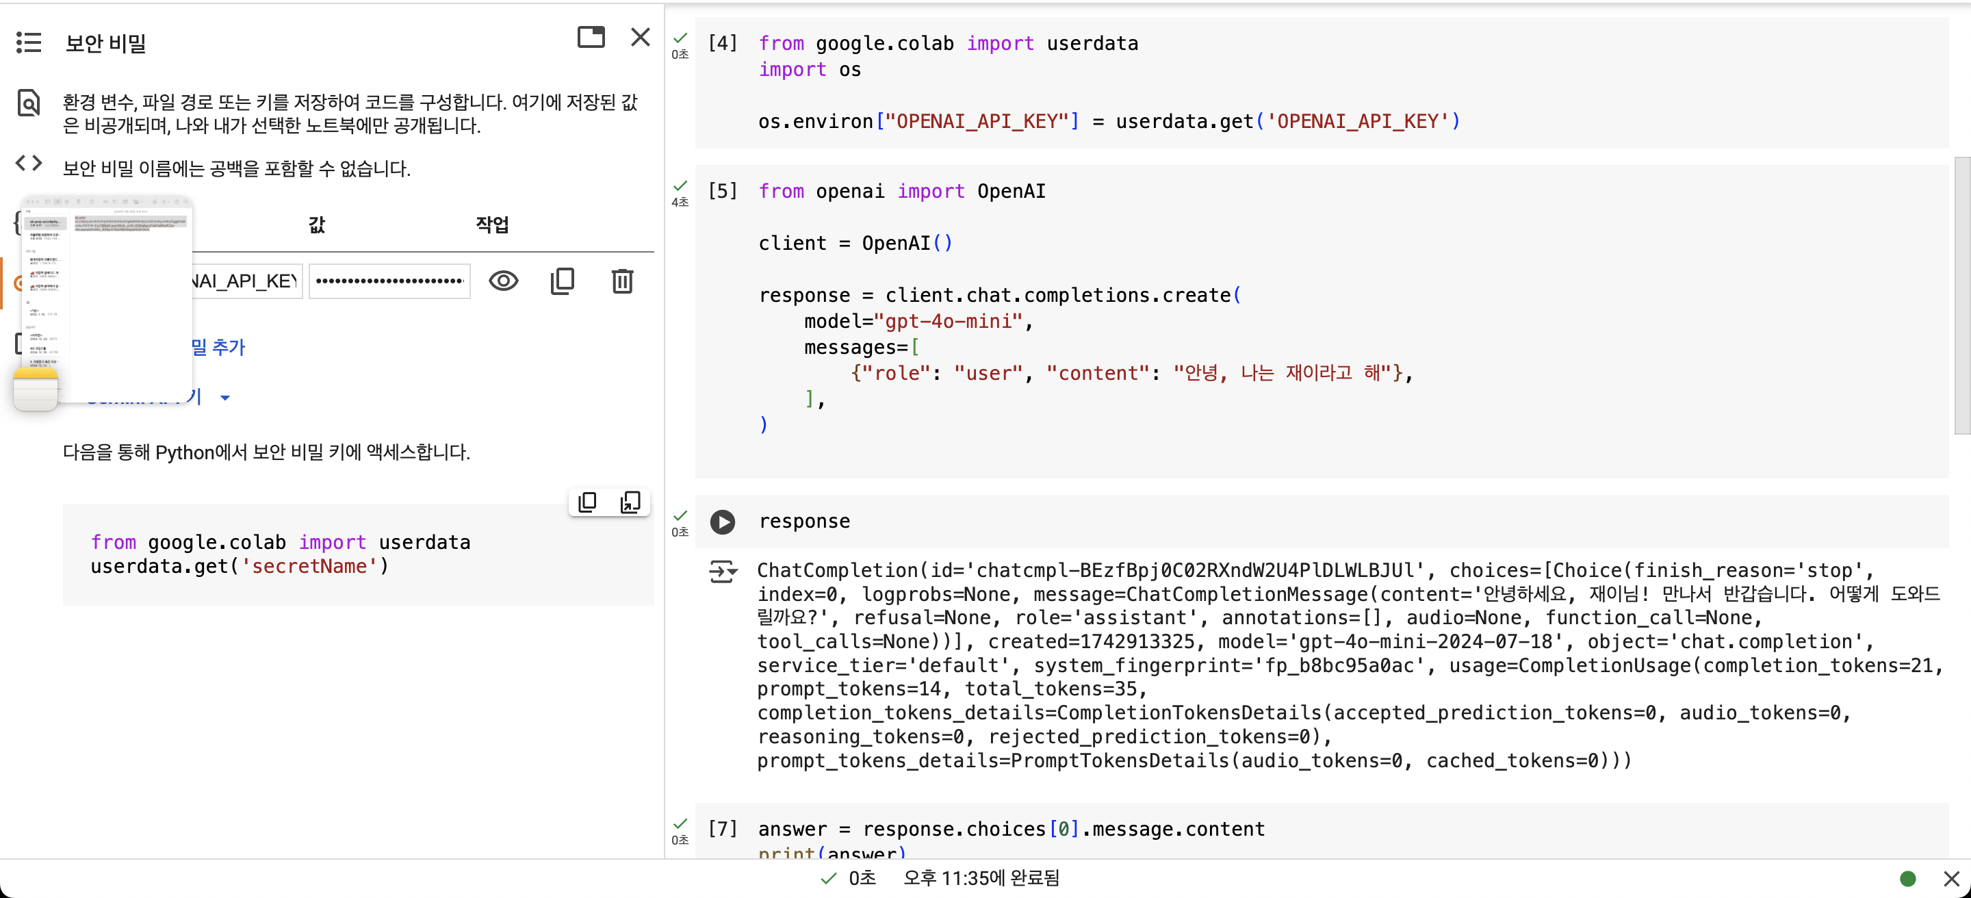
Task: Move the secrets panel into a tab
Action: click(x=591, y=37)
